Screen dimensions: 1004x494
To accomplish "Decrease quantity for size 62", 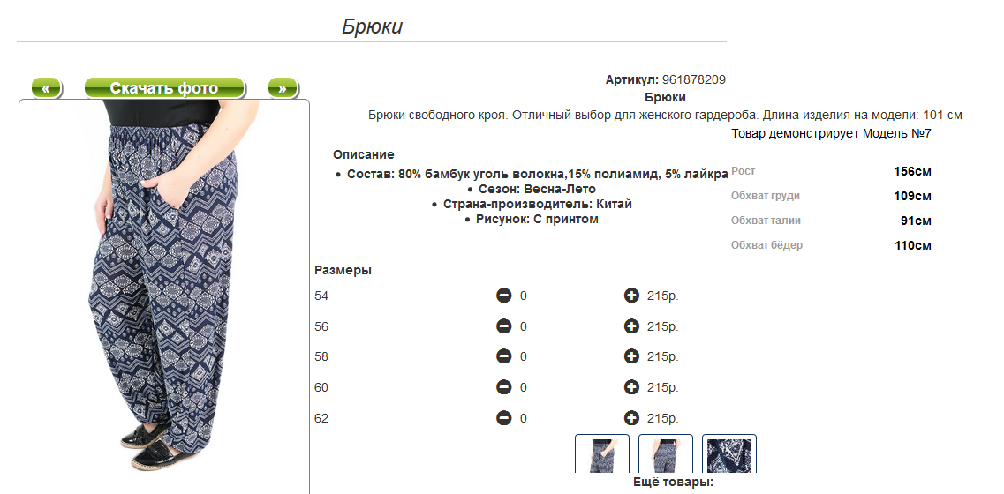I will 504,418.
